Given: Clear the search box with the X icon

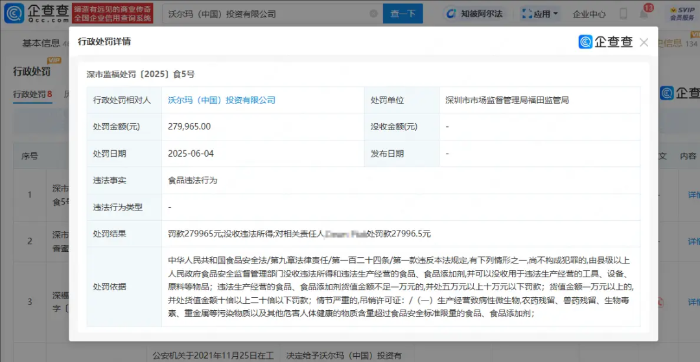Looking at the screenshot, I should [x=374, y=14].
